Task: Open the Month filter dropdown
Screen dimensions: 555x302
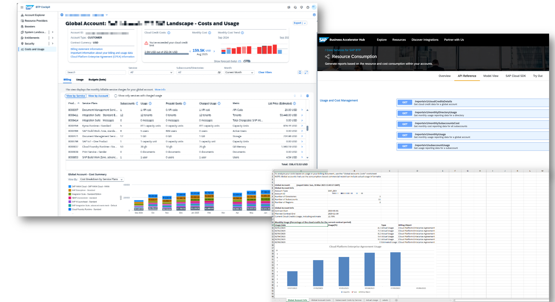Action: [x=239, y=72]
